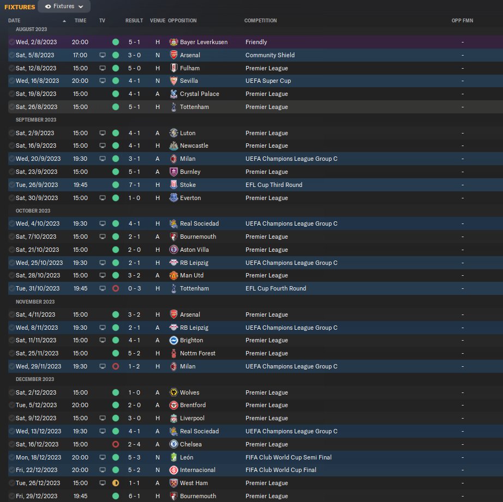This screenshot has width=503, height=502.
Task: Click the TIME column header
Action: pyautogui.click(x=80, y=21)
